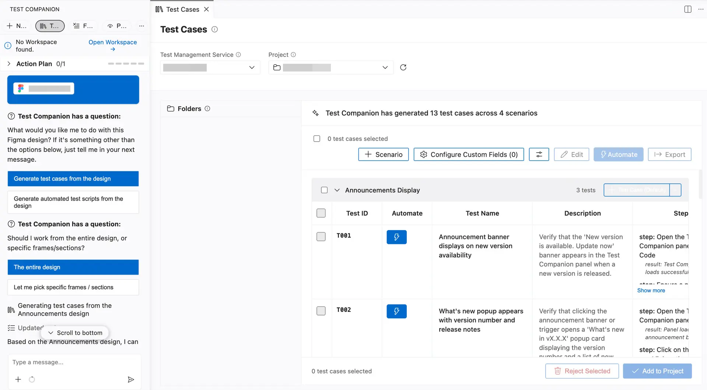Open the sidebar more options ellipsis
707x390 pixels.
tap(141, 26)
